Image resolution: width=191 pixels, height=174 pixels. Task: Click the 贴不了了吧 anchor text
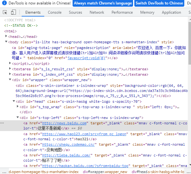coord(52,161)
